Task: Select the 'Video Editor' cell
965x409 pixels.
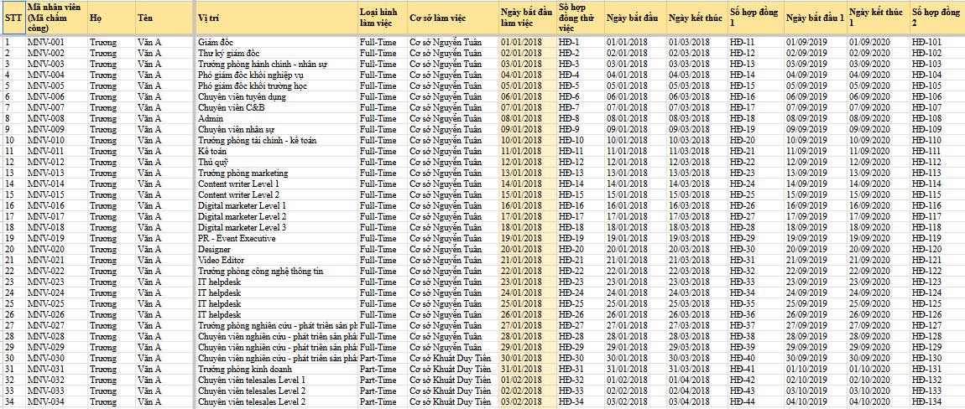Action: [277, 260]
